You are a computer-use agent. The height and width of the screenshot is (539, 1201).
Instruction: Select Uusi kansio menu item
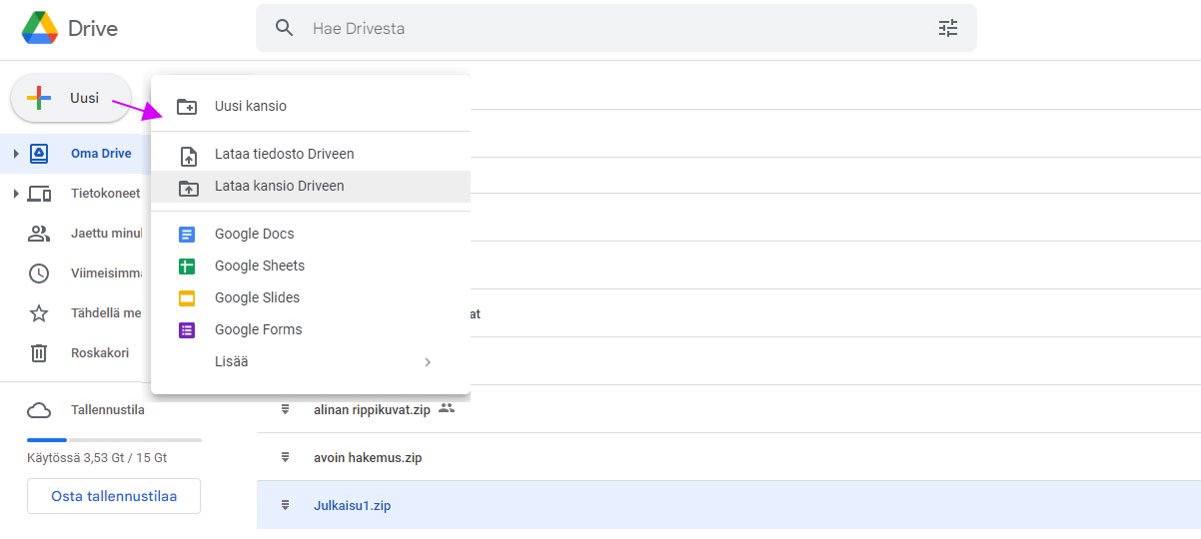[310, 106]
